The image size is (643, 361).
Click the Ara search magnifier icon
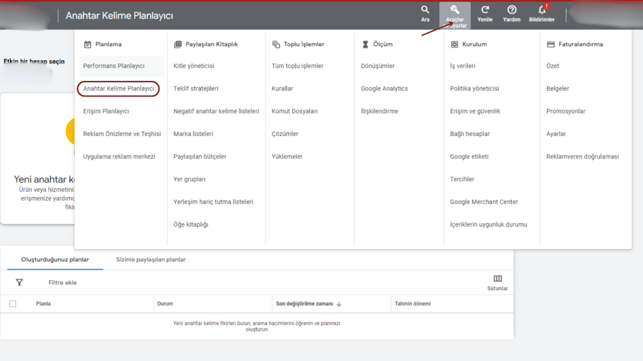[x=425, y=10]
